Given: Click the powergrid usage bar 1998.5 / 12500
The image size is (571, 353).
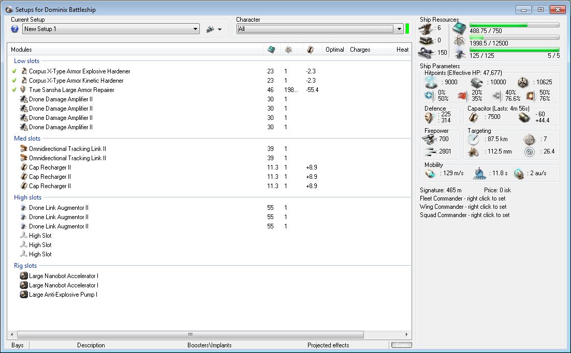Looking at the screenshot, I should pyautogui.click(x=514, y=37).
